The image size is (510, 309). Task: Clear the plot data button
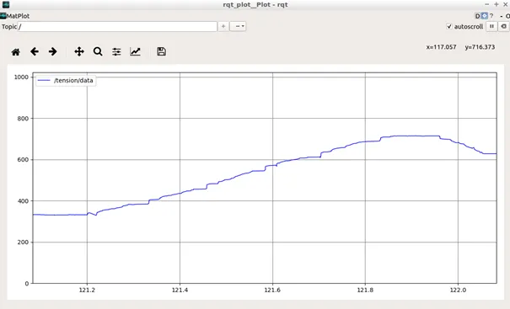[504, 26]
